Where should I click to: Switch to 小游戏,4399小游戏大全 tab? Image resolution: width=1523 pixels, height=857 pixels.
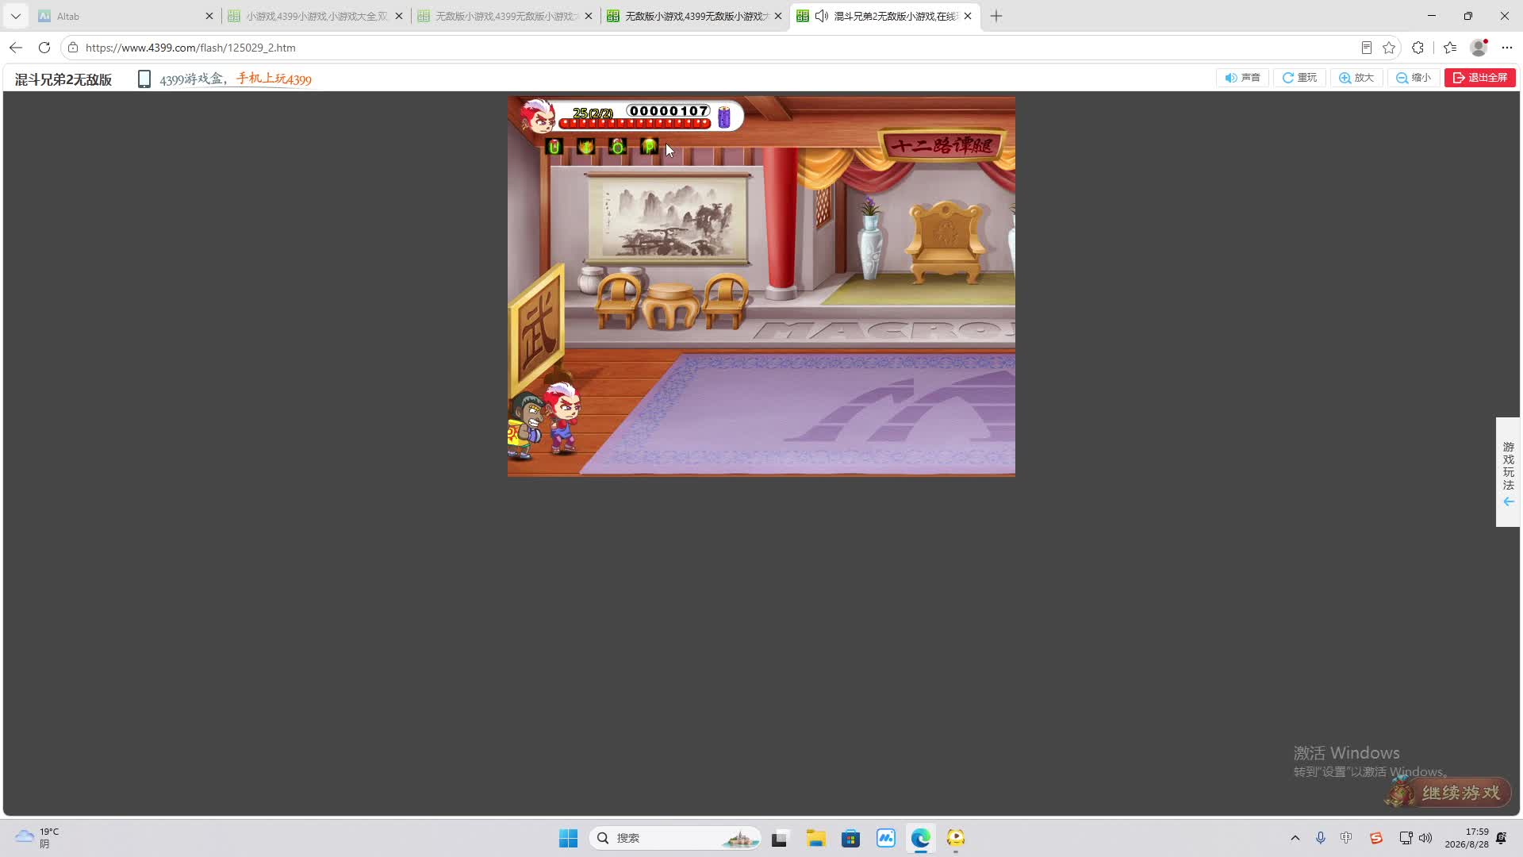(x=314, y=16)
